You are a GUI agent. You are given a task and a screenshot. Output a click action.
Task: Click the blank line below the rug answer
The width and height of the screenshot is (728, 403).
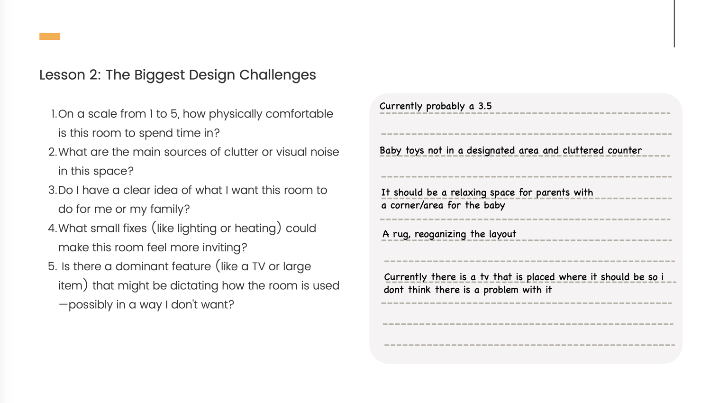tap(529, 261)
